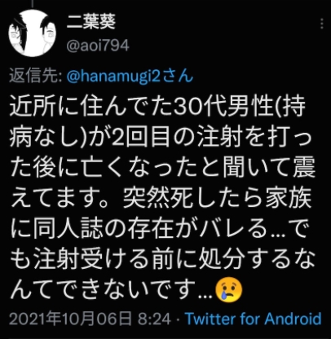Click the line starting with 病なし
331x339 pixels.
point(161,136)
